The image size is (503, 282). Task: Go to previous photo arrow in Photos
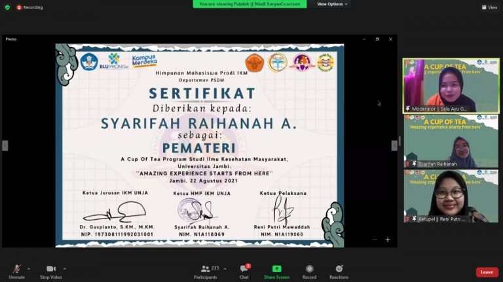pos(5,145)
